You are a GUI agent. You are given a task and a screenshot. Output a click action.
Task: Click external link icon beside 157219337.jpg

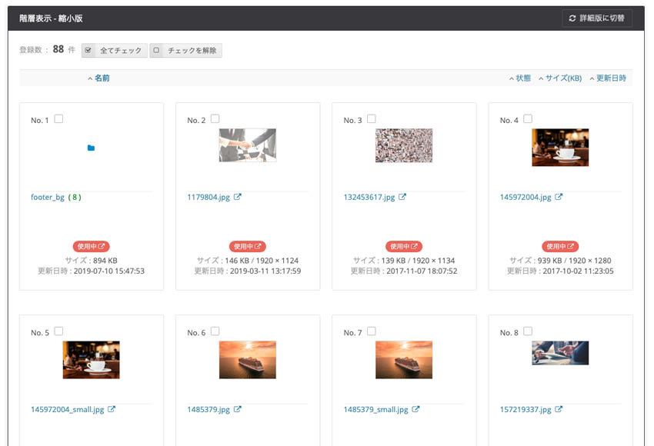pos(559,409)
